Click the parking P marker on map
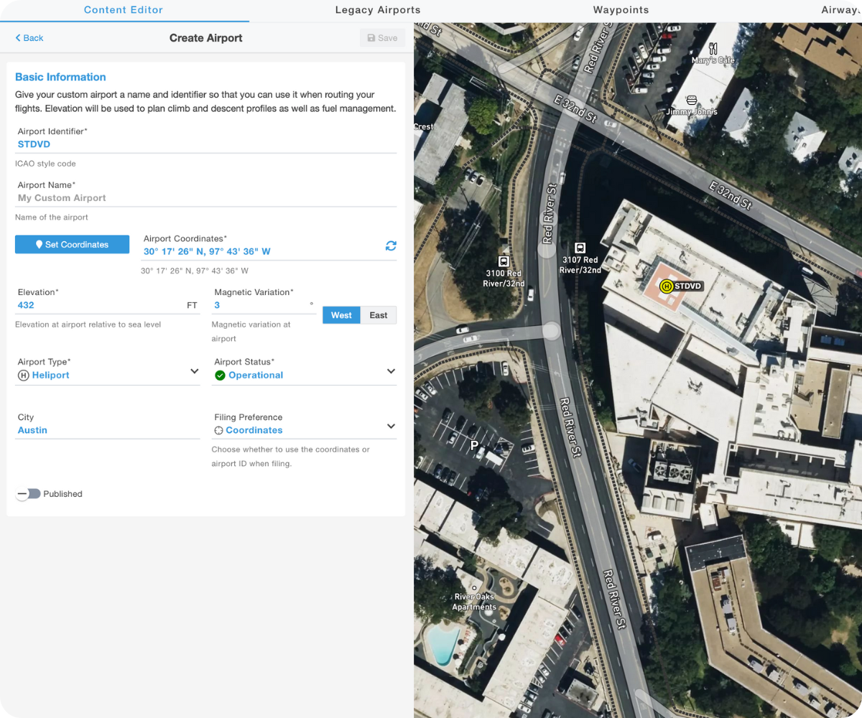This screenshot has width=862, height=718. coord(474,446)
